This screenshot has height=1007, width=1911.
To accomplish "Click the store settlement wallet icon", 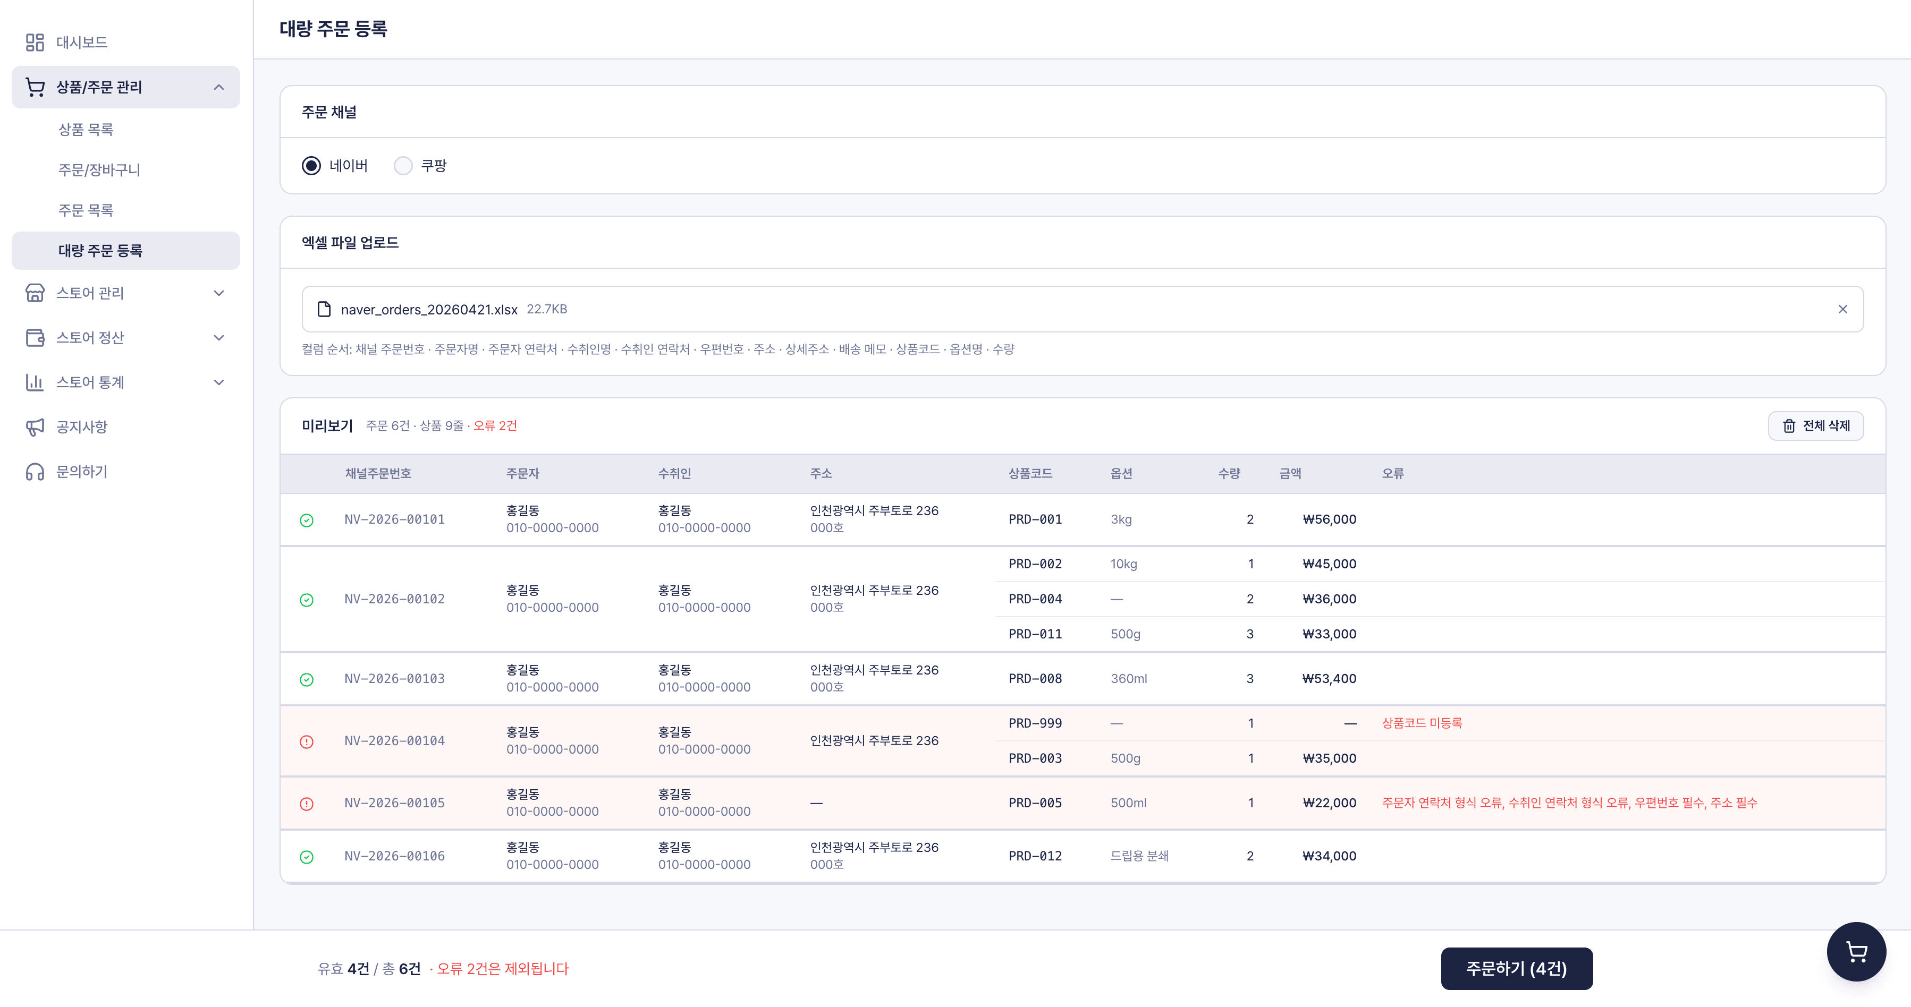I will click(35, 337).
